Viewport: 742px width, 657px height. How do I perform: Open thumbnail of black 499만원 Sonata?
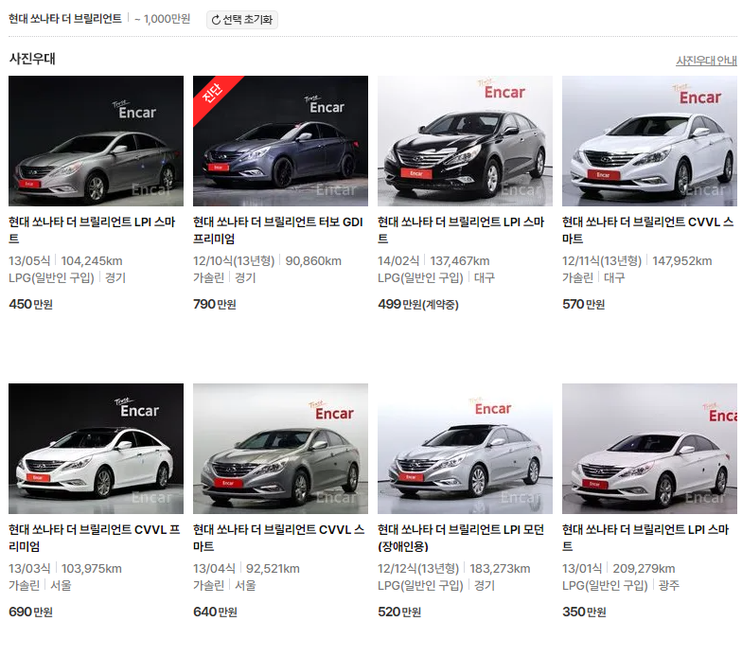466,140
